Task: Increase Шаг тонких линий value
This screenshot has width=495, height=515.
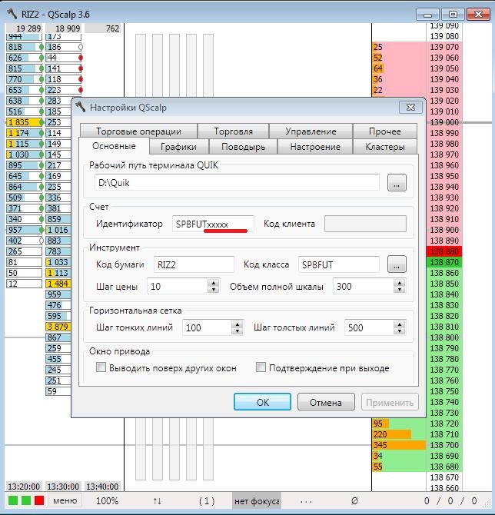Action: tap(237, 324)
